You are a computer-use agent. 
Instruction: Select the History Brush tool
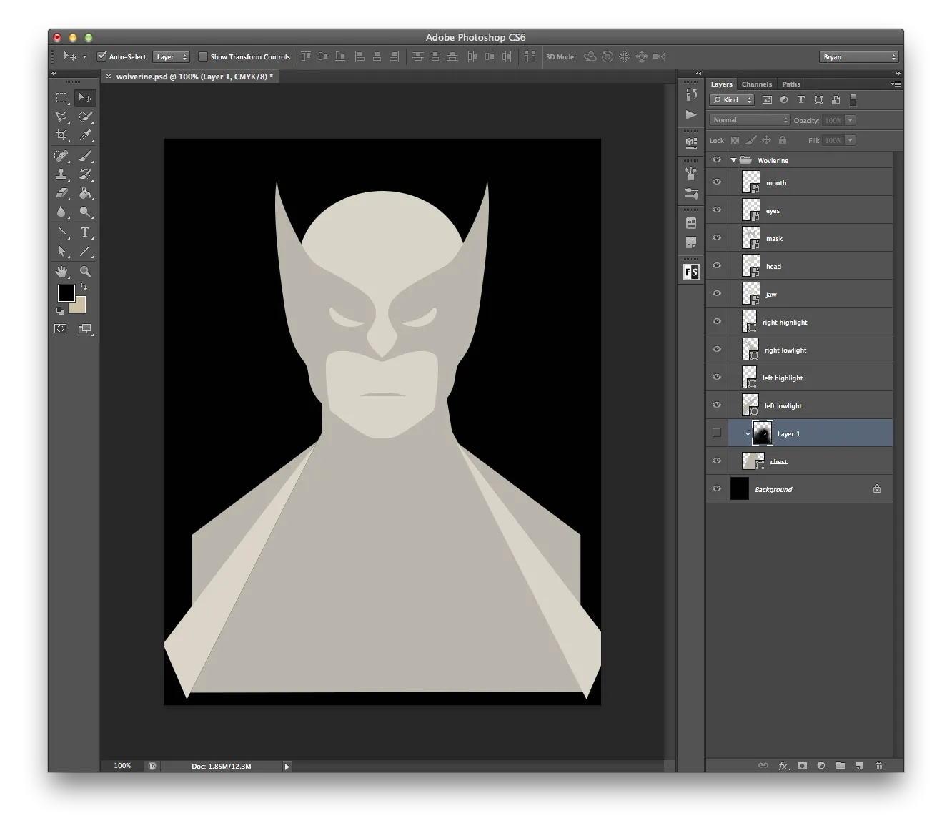[x=85, y=174]
